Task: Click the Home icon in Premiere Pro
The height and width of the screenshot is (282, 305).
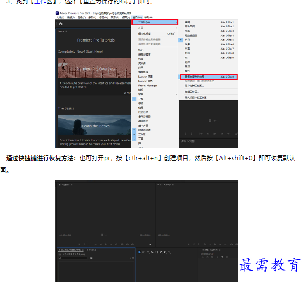Action: 61,24
